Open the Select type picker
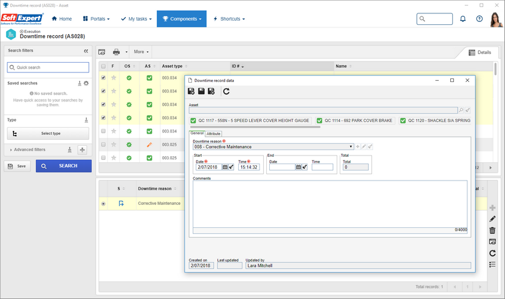 click(x=48, y=133)
